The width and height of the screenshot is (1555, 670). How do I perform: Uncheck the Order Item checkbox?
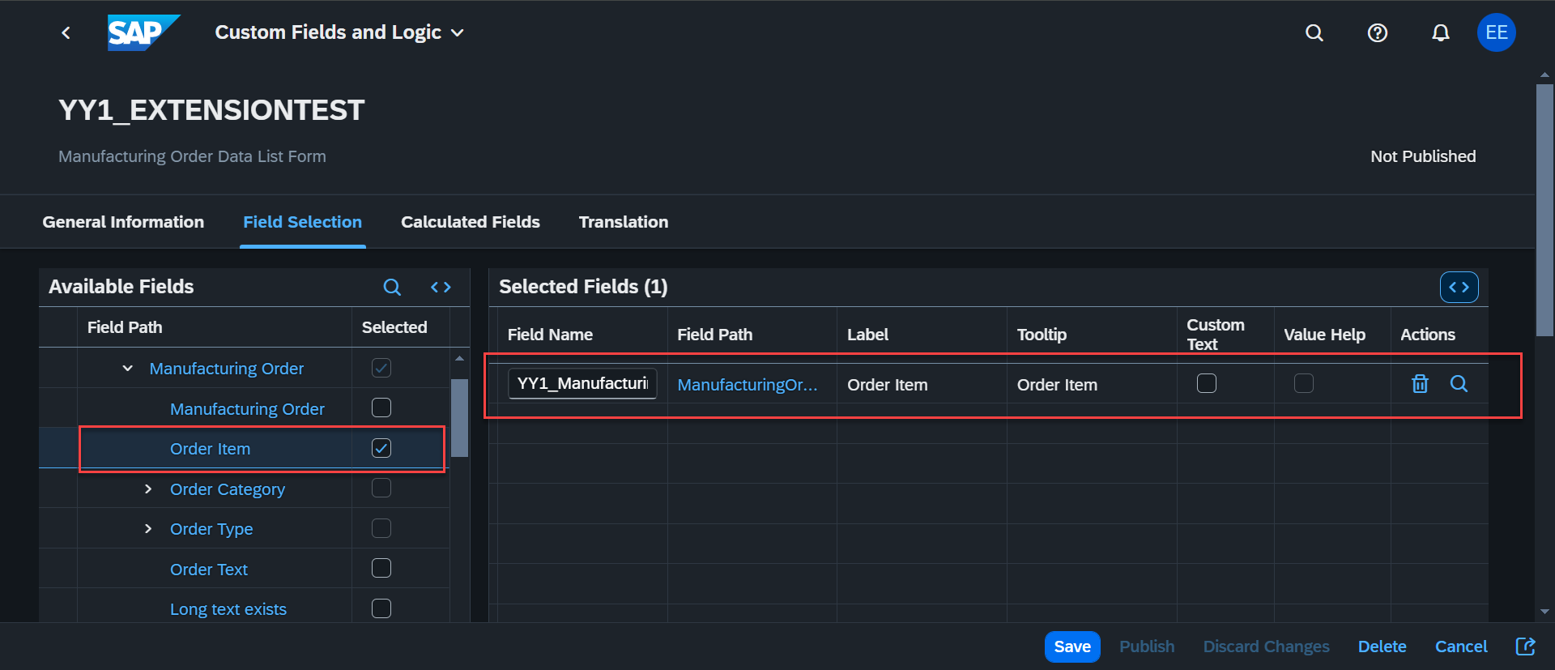[x=381, y=448]
